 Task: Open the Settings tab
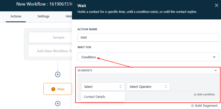pos(43,16)
